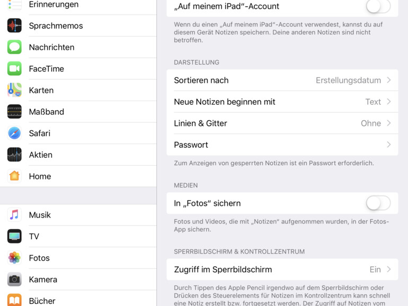Tap the Kamera icon in sidebar

tap(14, 280)
